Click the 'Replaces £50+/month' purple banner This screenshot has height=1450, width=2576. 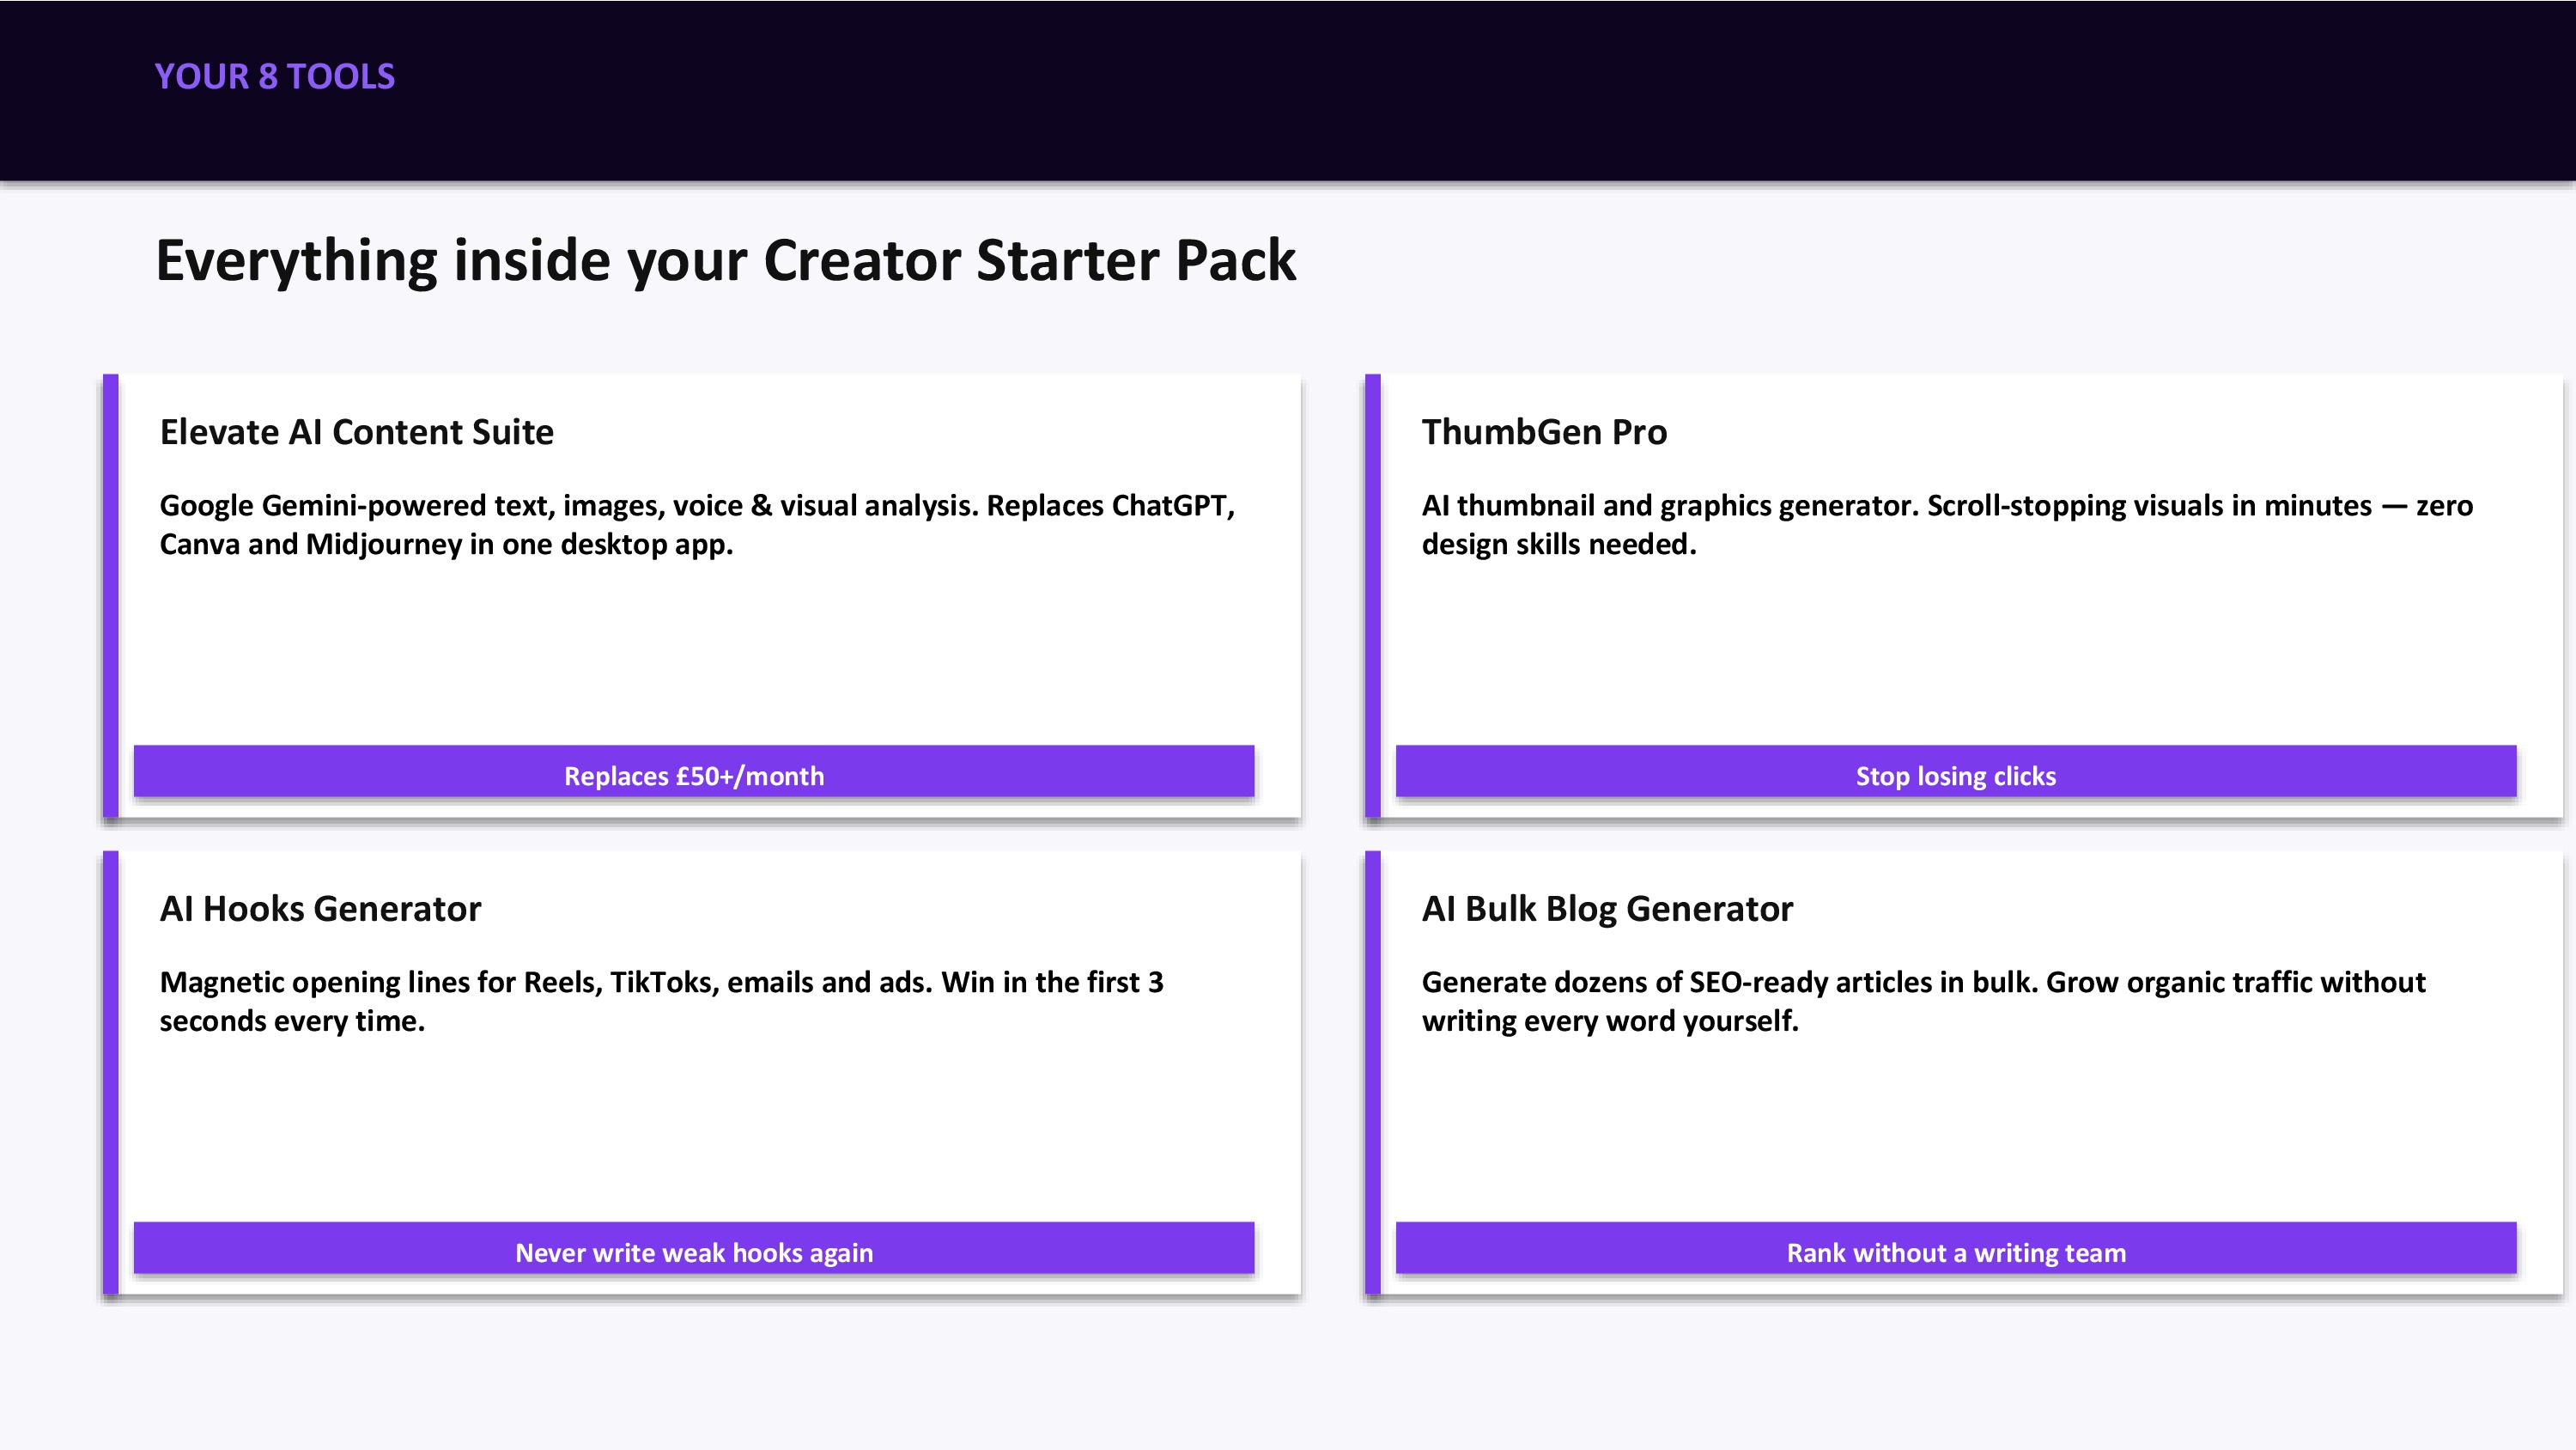(x=694, y=771)
